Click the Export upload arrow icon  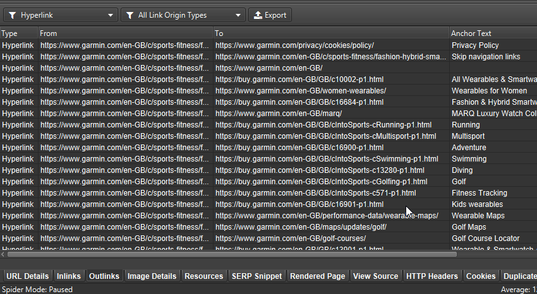(x=258, y=15)
